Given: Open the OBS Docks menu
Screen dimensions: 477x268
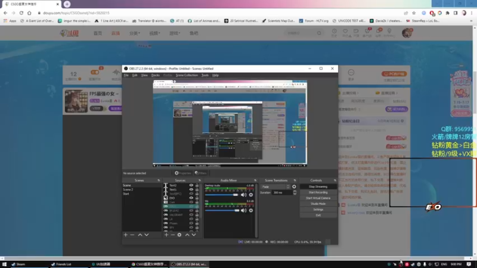Looking at the screenshot, I should (156, 75).
